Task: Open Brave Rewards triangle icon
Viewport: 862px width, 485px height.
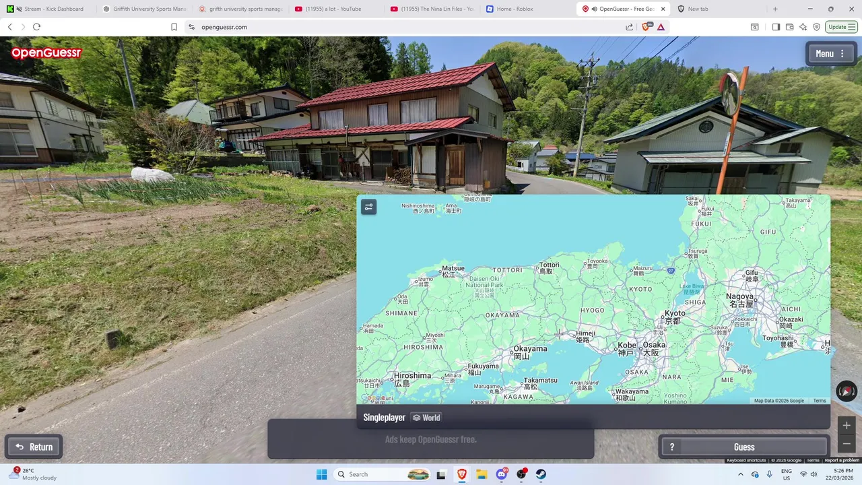Action: (661, 27)
